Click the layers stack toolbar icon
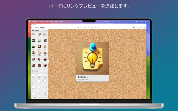This screenshot has width=178, height=111. coord(92,27)
